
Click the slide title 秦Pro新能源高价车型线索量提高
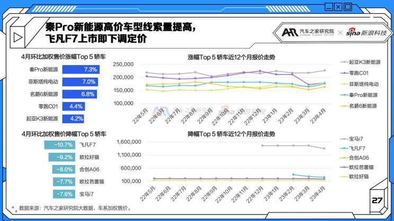(x=121, y=27)
